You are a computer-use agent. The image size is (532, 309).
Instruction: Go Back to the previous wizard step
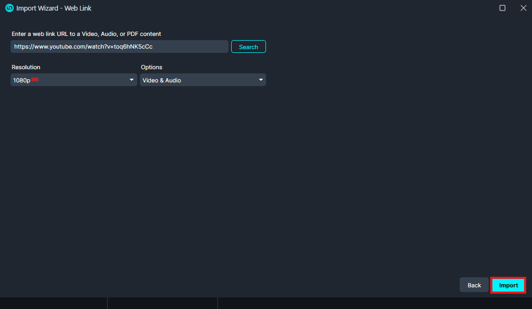point(474,285)
